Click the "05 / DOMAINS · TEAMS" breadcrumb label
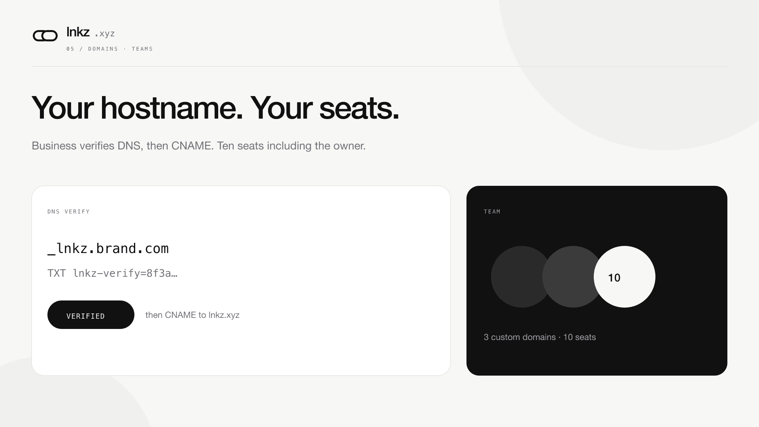The image size is (759, 427). pyautogui.click(x=110, y=49)
